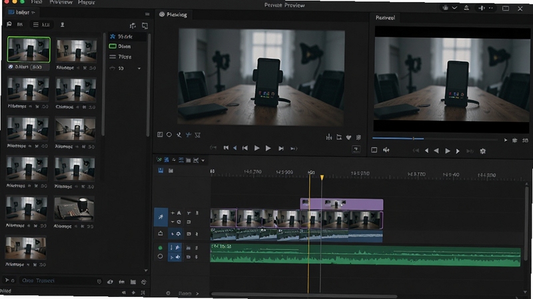Toggle the green record dot on the audio track
Image resolution: width=533 pixels, height=299 pixels.
tap(160, 248)
